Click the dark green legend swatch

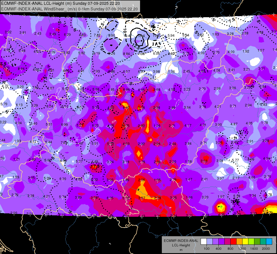(257, 242)
